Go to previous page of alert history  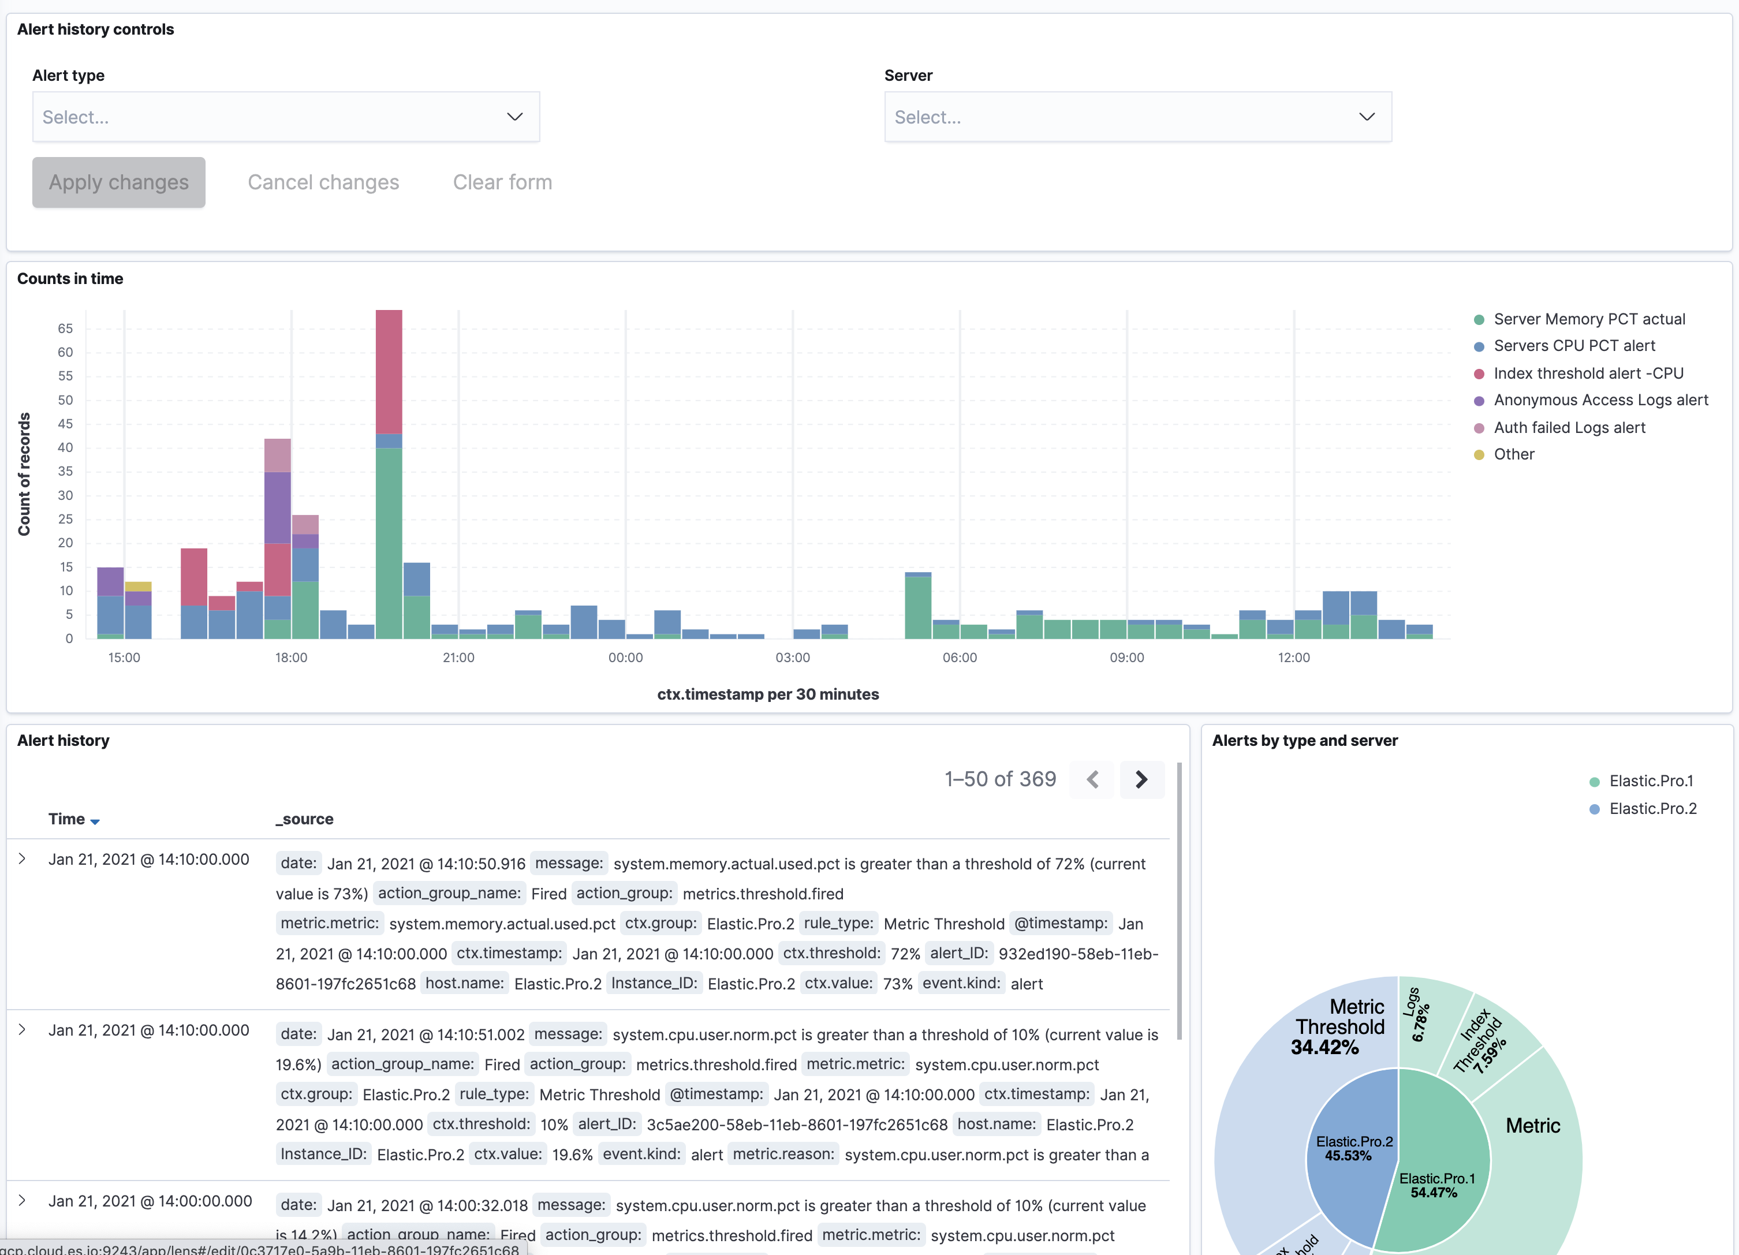tap(1092, 780)
